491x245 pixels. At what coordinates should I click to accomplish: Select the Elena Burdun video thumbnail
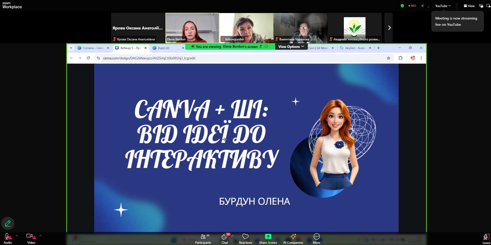click(192, 28)
